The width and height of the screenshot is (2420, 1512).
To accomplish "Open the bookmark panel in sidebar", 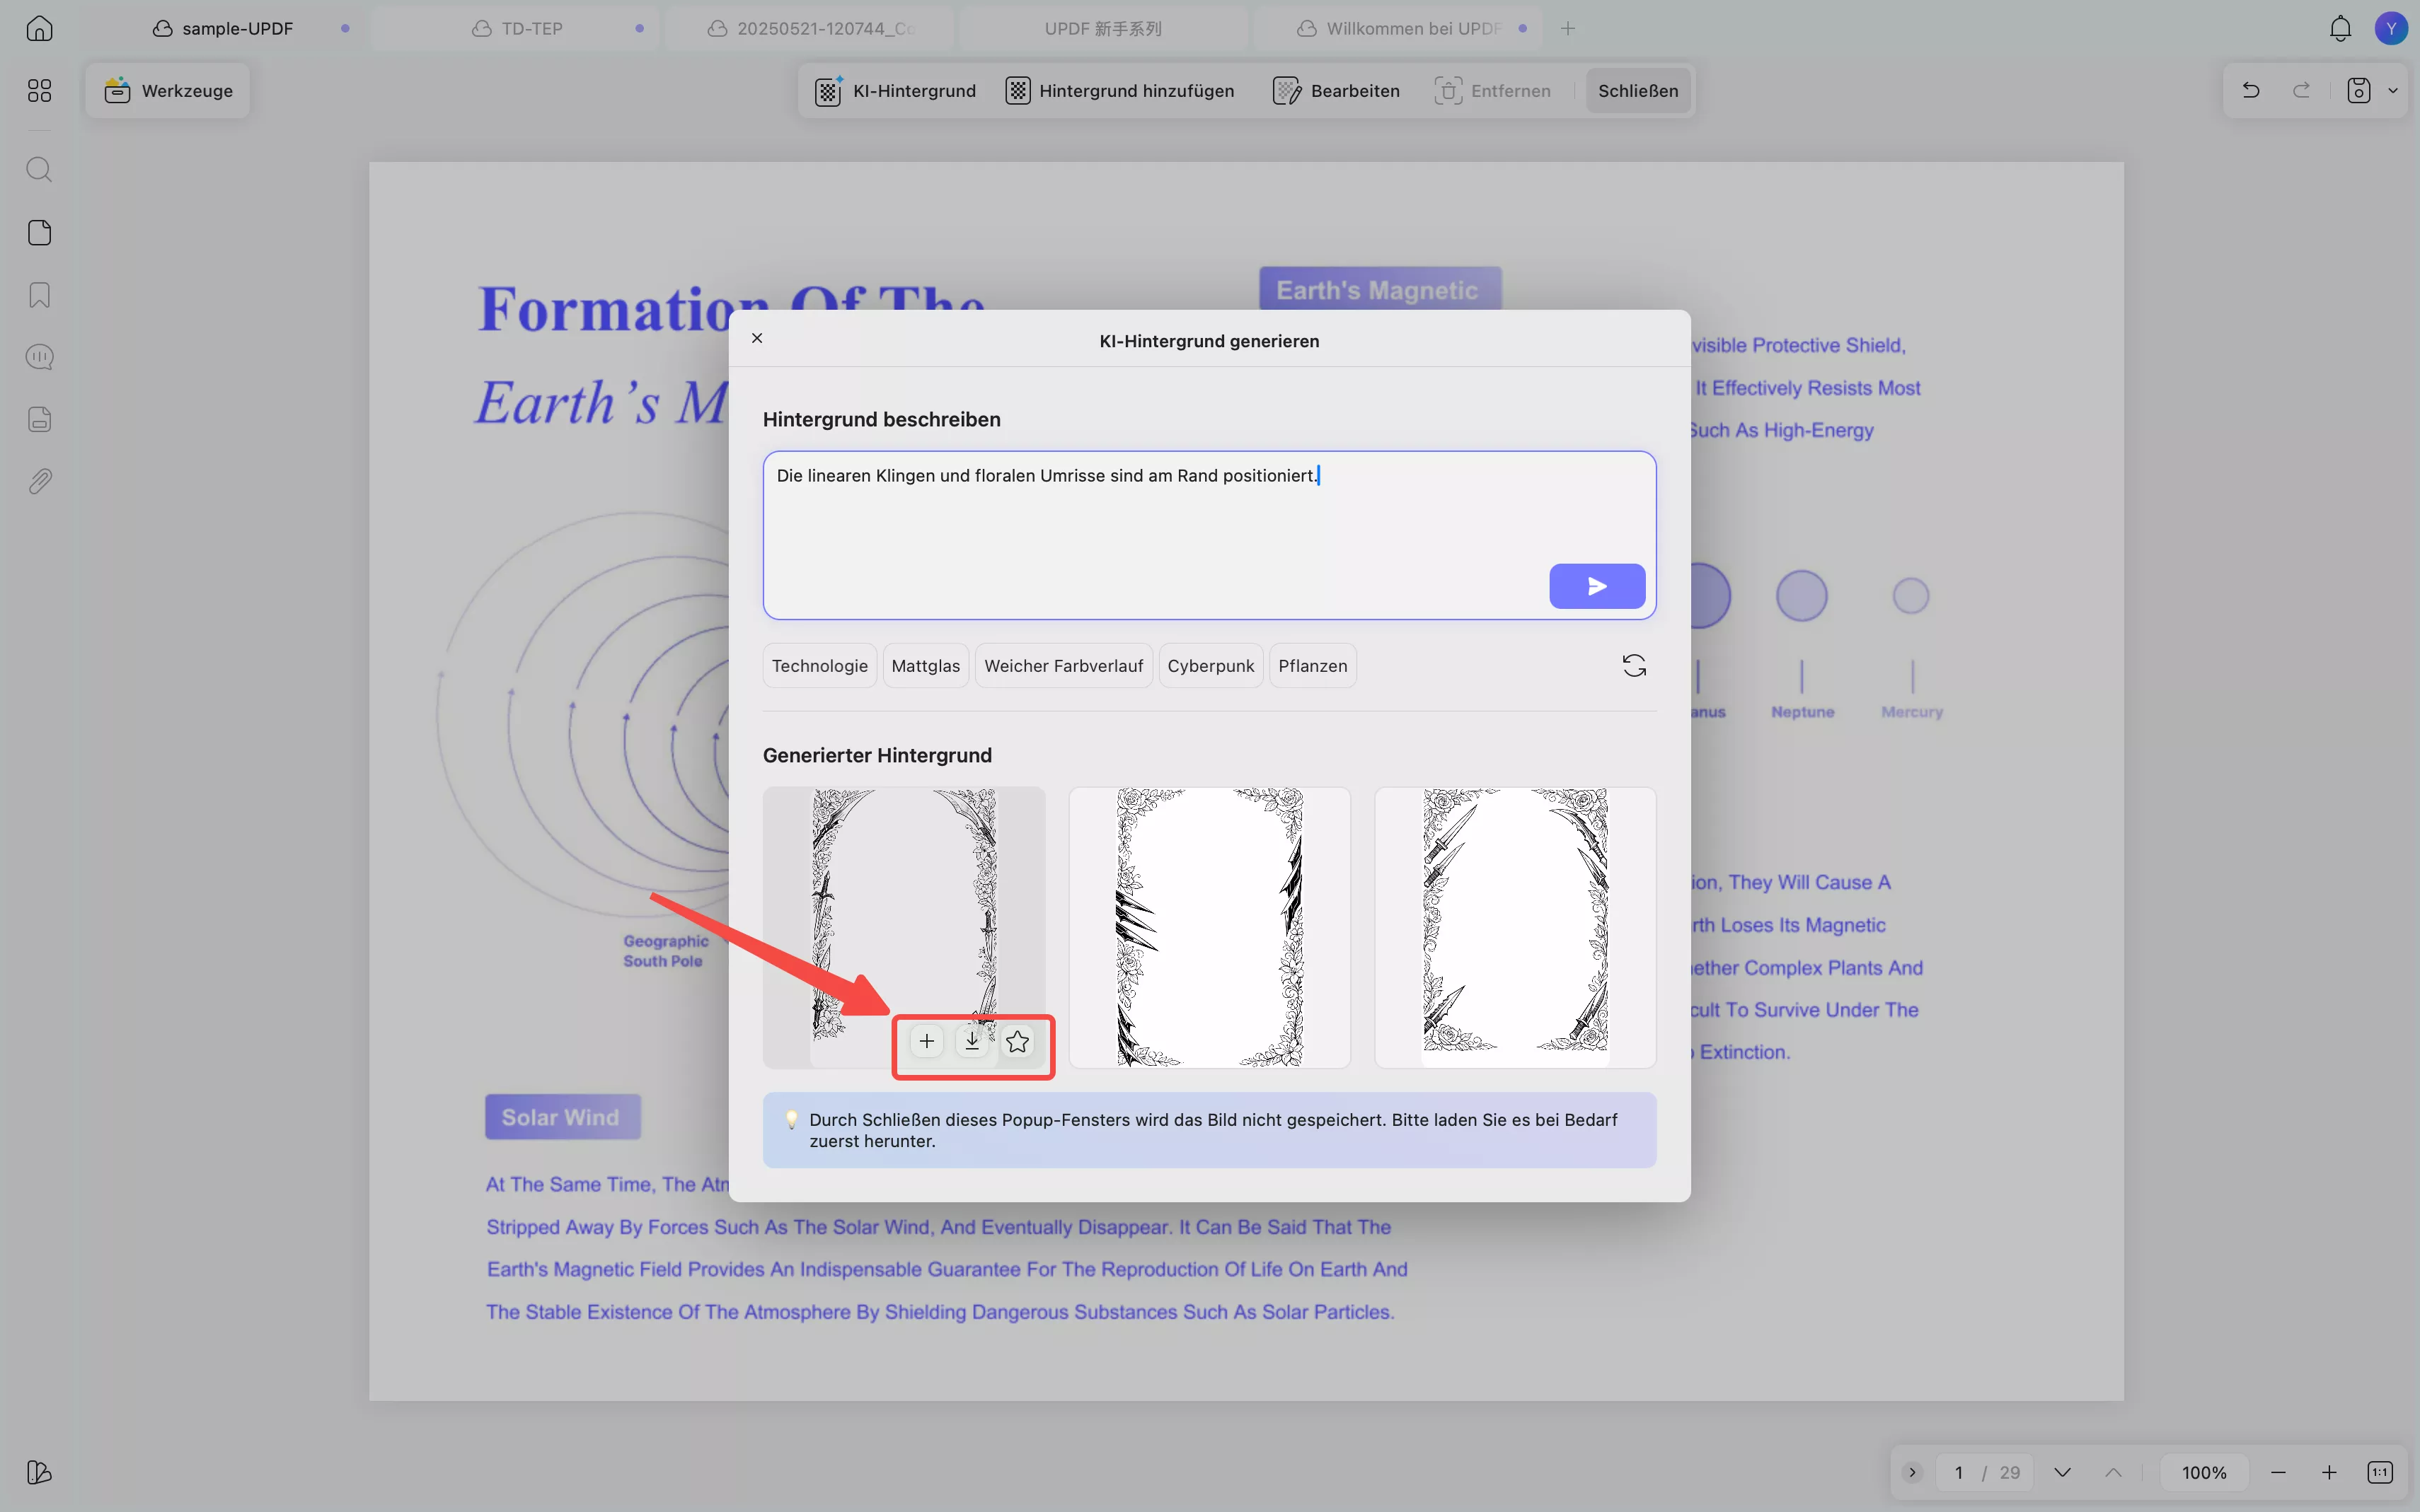I will point(39,295).
